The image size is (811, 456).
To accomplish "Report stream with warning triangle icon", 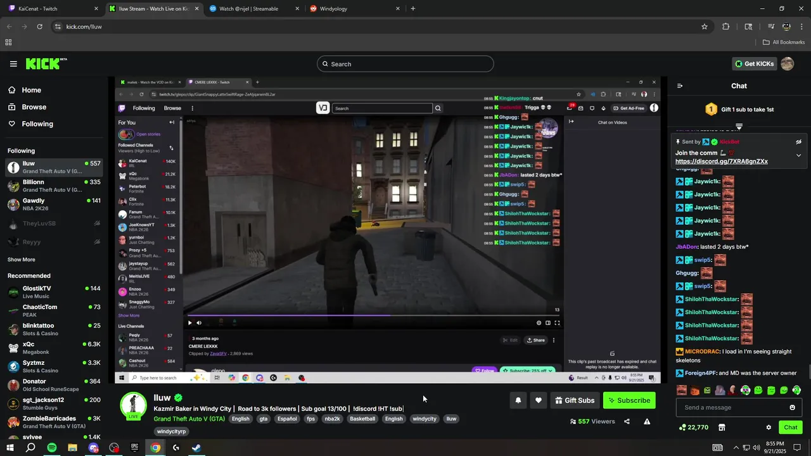I will pos(647,421).
